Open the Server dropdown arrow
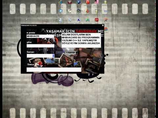The height and width of the screenshot is (118, 158). 53,56
